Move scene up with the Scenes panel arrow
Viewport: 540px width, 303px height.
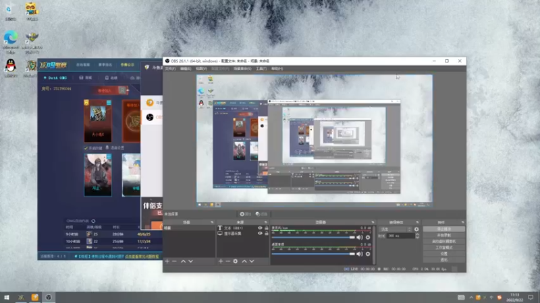pyautogui.click(x=183, y=261)
